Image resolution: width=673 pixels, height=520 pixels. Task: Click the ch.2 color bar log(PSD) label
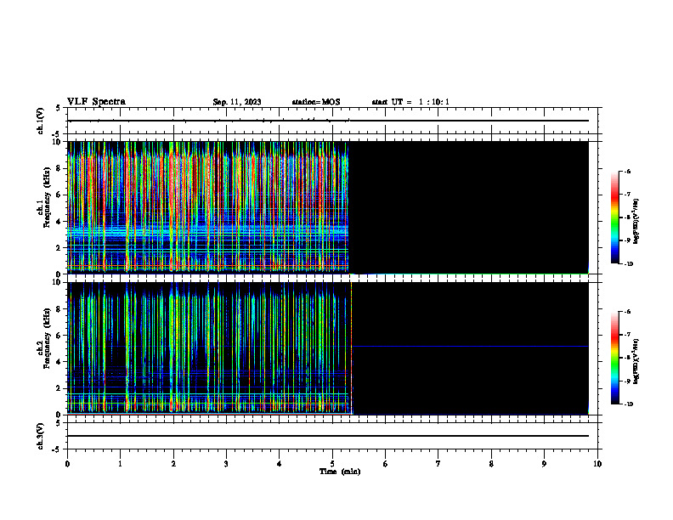636,362
